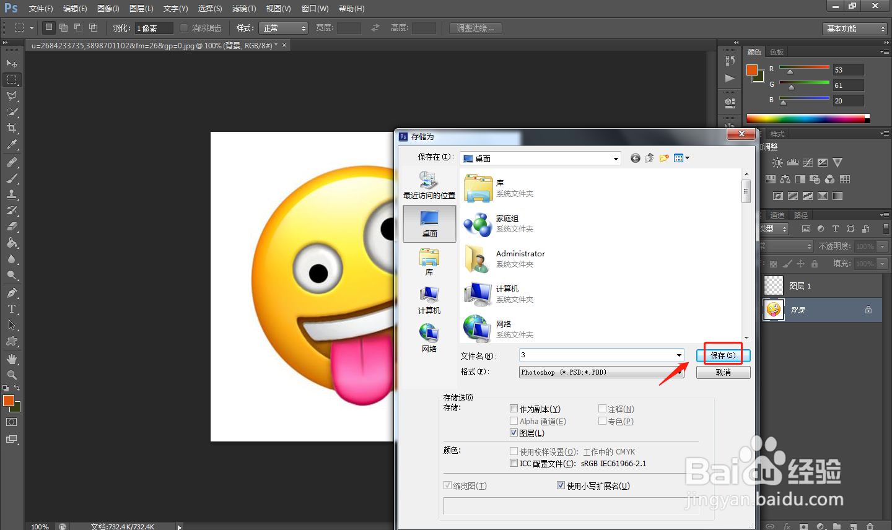This screenshot has height=530, width=892.
Task: Select the Move tool
Action: (12, 64)
